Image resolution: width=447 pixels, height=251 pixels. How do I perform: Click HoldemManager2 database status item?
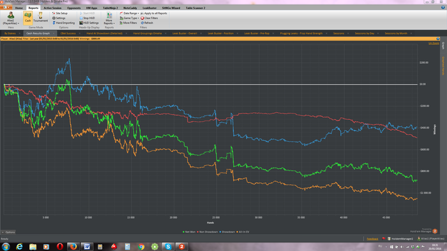tap(400, 239)
